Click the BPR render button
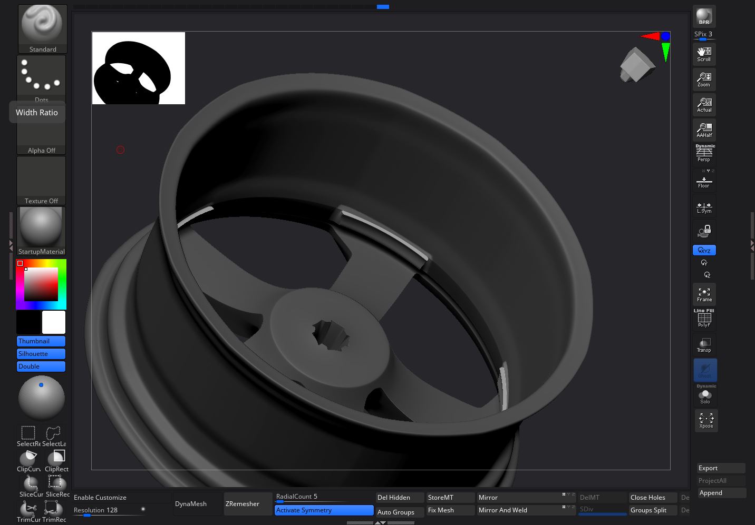Screen dimensions: 755x525 (x=704, y=17)
